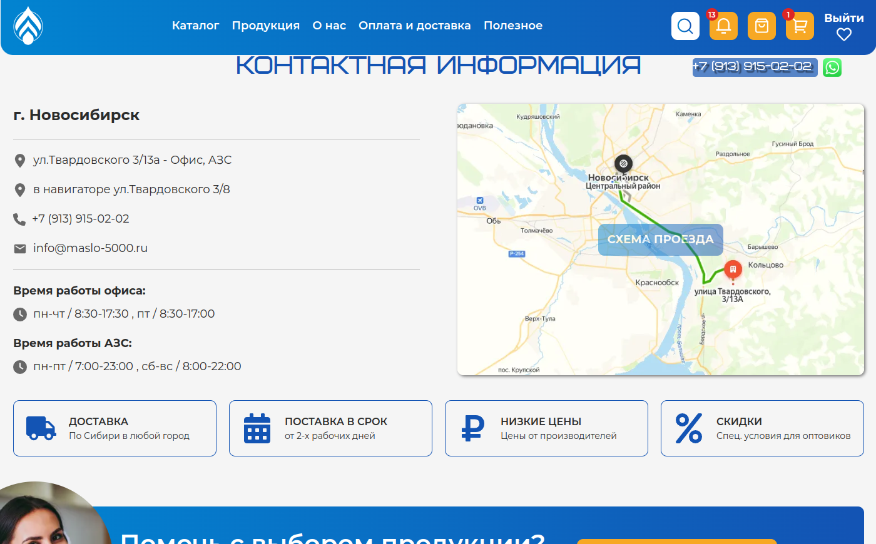The width and height of the screenshot is (876, 544).
Task: Click Выйти to log out
Action: tap(844, 18)
